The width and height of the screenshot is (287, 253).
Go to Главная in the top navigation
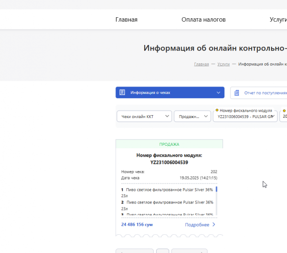pyautogui.click(x=126, y=19)
